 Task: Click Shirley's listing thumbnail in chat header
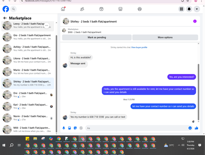point(66,21)
